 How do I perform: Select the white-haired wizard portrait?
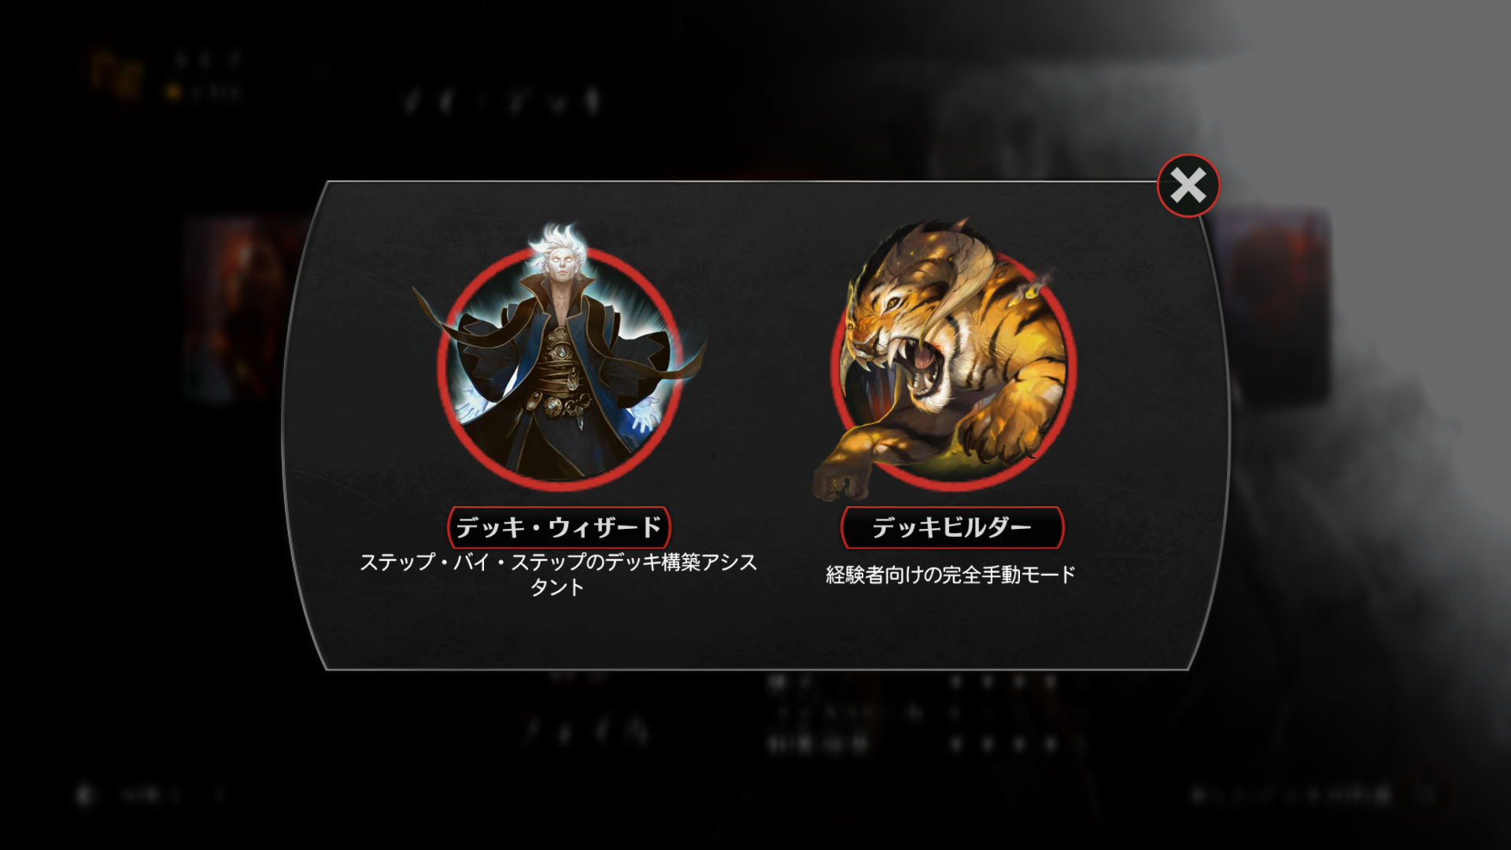tap(560, 354)
